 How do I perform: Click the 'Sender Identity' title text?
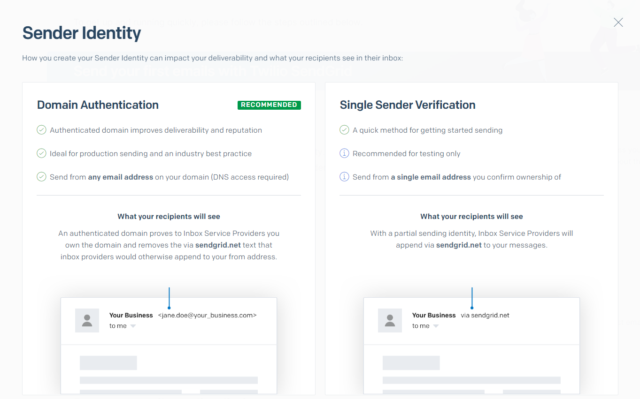coord(81,33)
